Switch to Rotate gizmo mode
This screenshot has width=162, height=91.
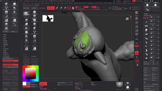[x=65, y=8]
